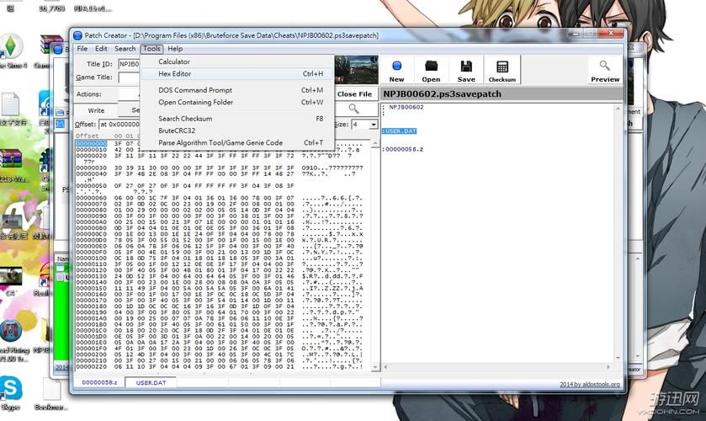Click the hex view scroll up arrow

[374, 143]
